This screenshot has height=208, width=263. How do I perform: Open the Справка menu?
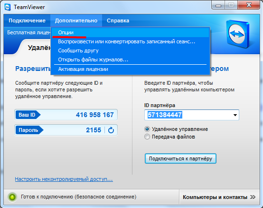pyautogui.click(x=118, y=20)
